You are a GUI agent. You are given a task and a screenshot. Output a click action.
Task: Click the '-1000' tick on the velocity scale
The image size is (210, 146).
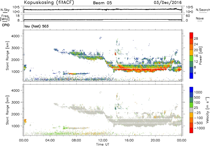(199, 128)
